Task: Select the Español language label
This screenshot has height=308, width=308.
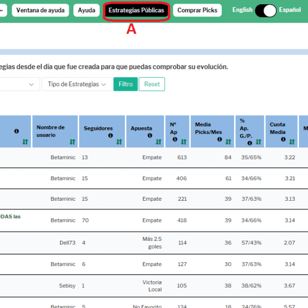Action: click(290, 10)
